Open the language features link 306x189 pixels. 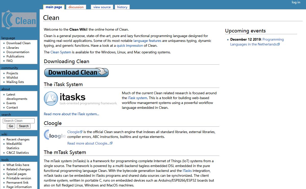[x=147, y=41]
